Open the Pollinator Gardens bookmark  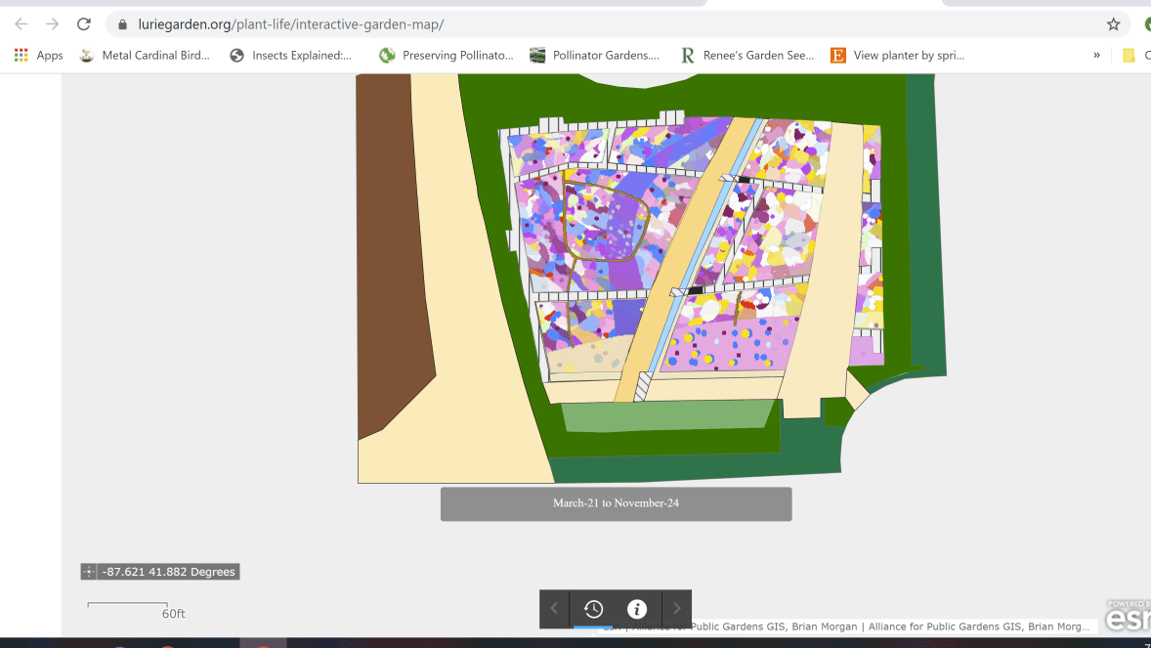pos(594,56)
